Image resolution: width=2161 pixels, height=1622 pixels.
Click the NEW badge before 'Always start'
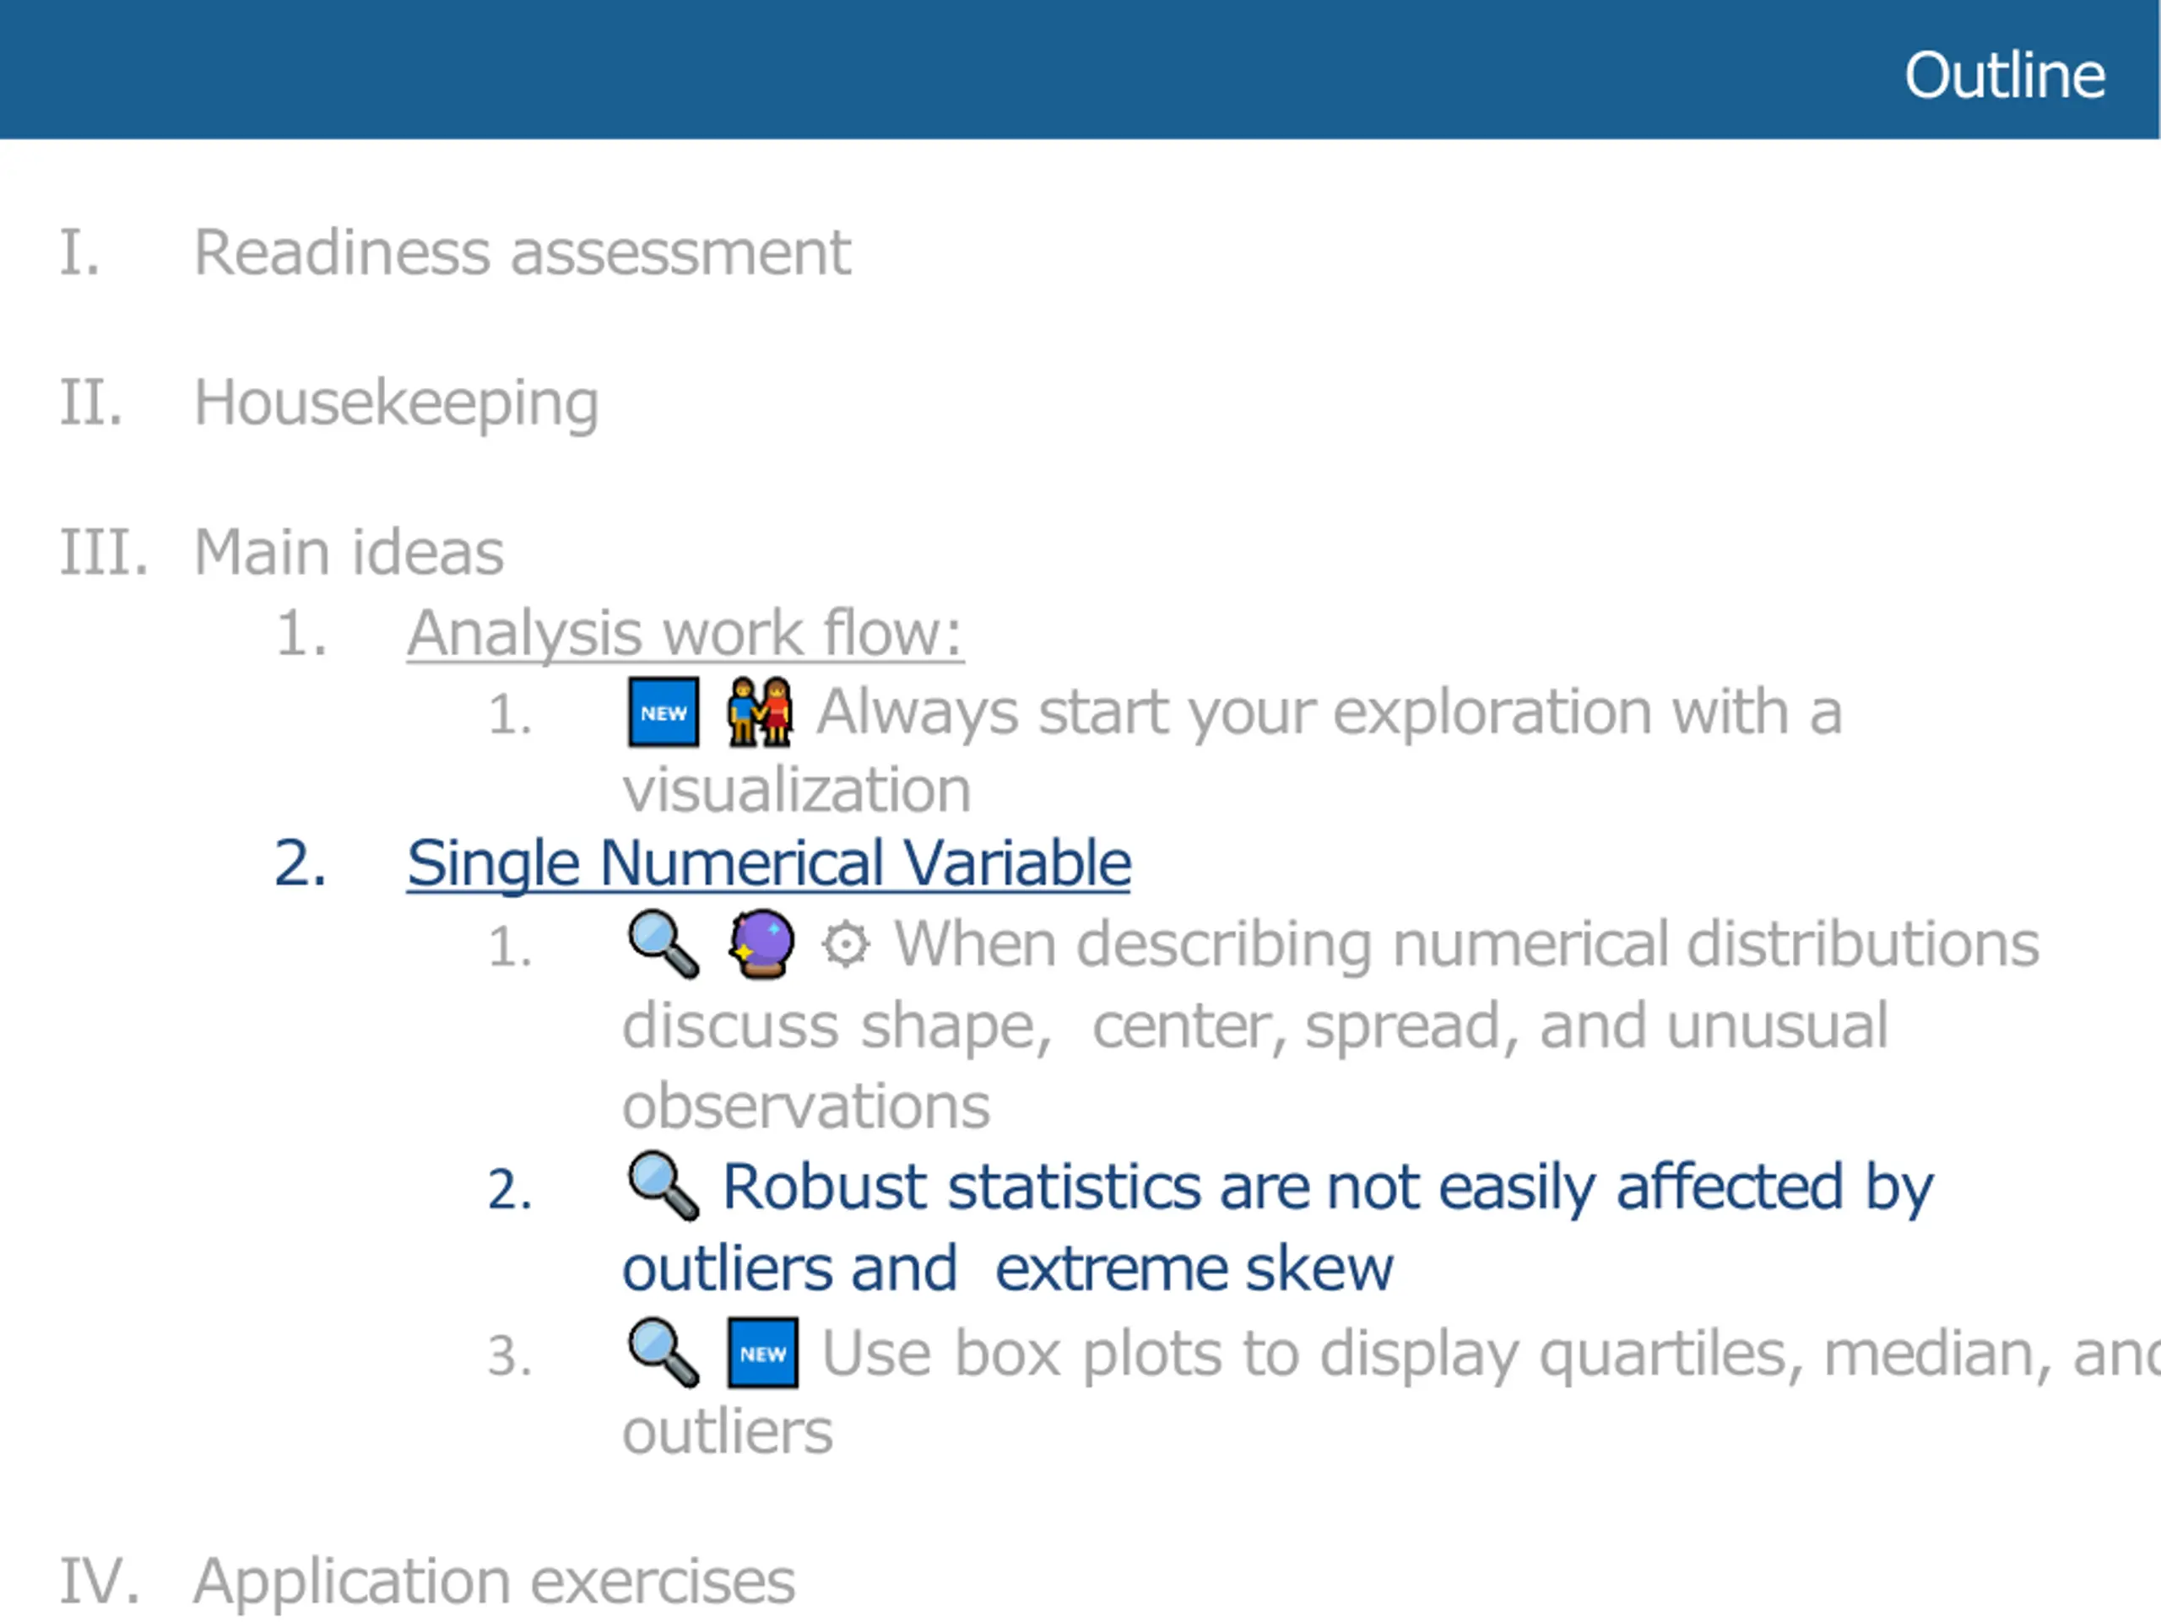(663, 712)
